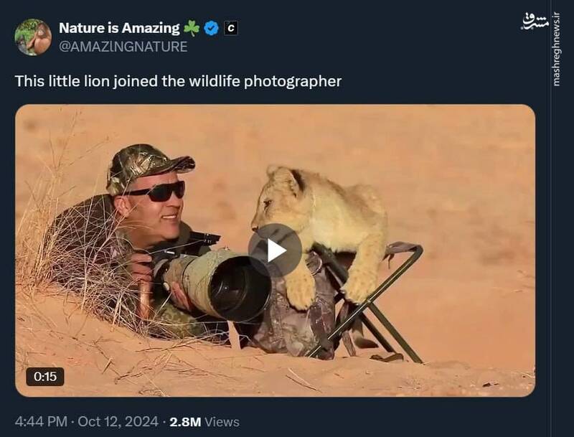The height and width of the screenshot is (437, 574).
Task: Click the 0:15 video duration badge
Action: pos(45,377)
